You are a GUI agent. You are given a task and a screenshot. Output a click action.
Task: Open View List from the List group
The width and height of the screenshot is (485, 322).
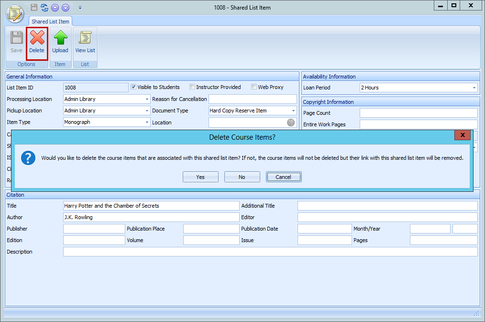85,42
